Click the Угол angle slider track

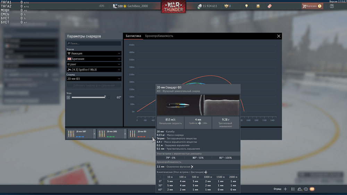(88, 97)
